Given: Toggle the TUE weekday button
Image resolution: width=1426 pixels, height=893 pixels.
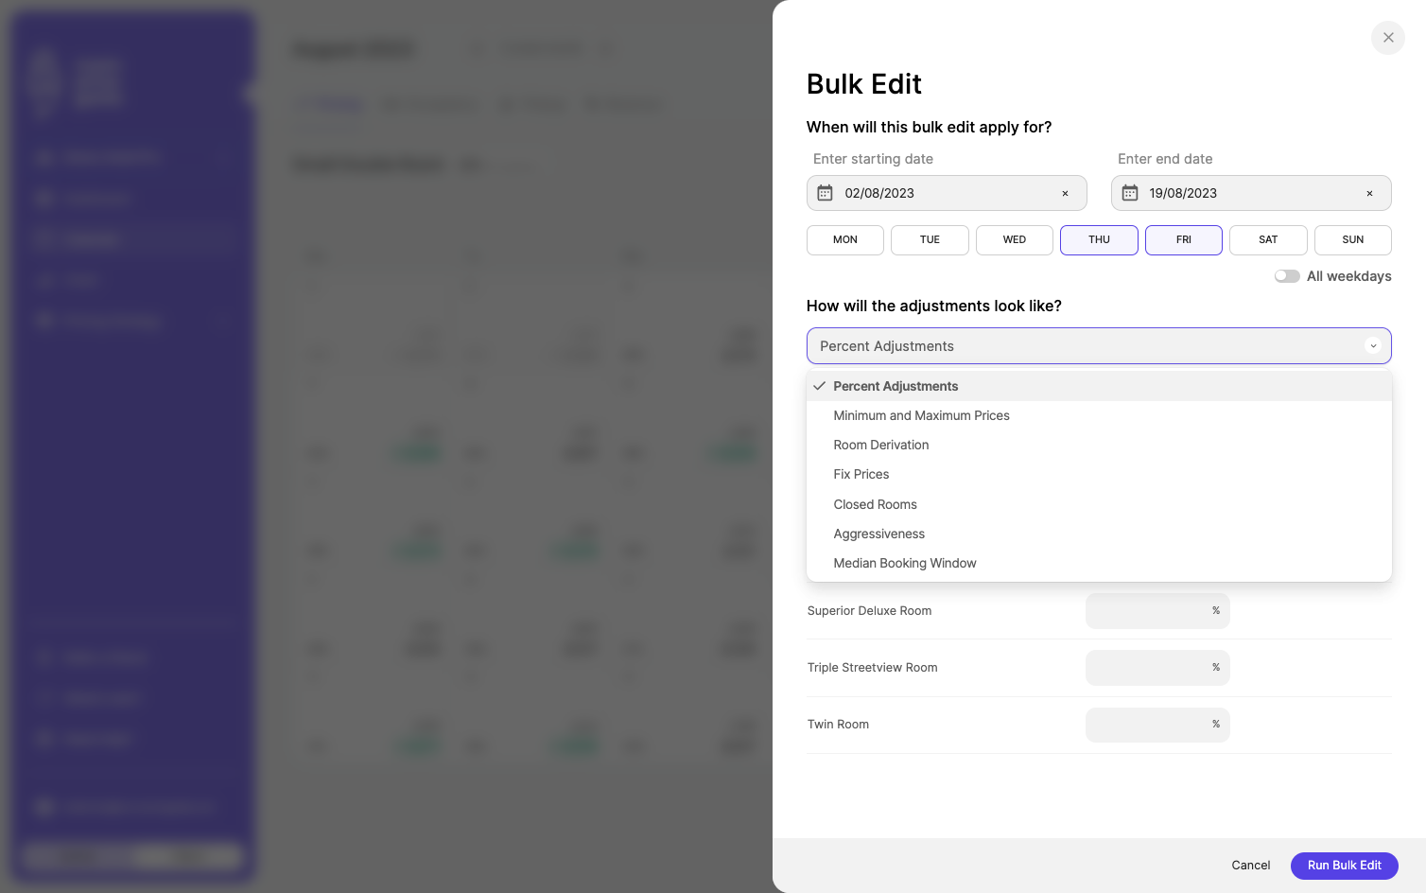Looking at the screenshot, I should pos(930,240).
